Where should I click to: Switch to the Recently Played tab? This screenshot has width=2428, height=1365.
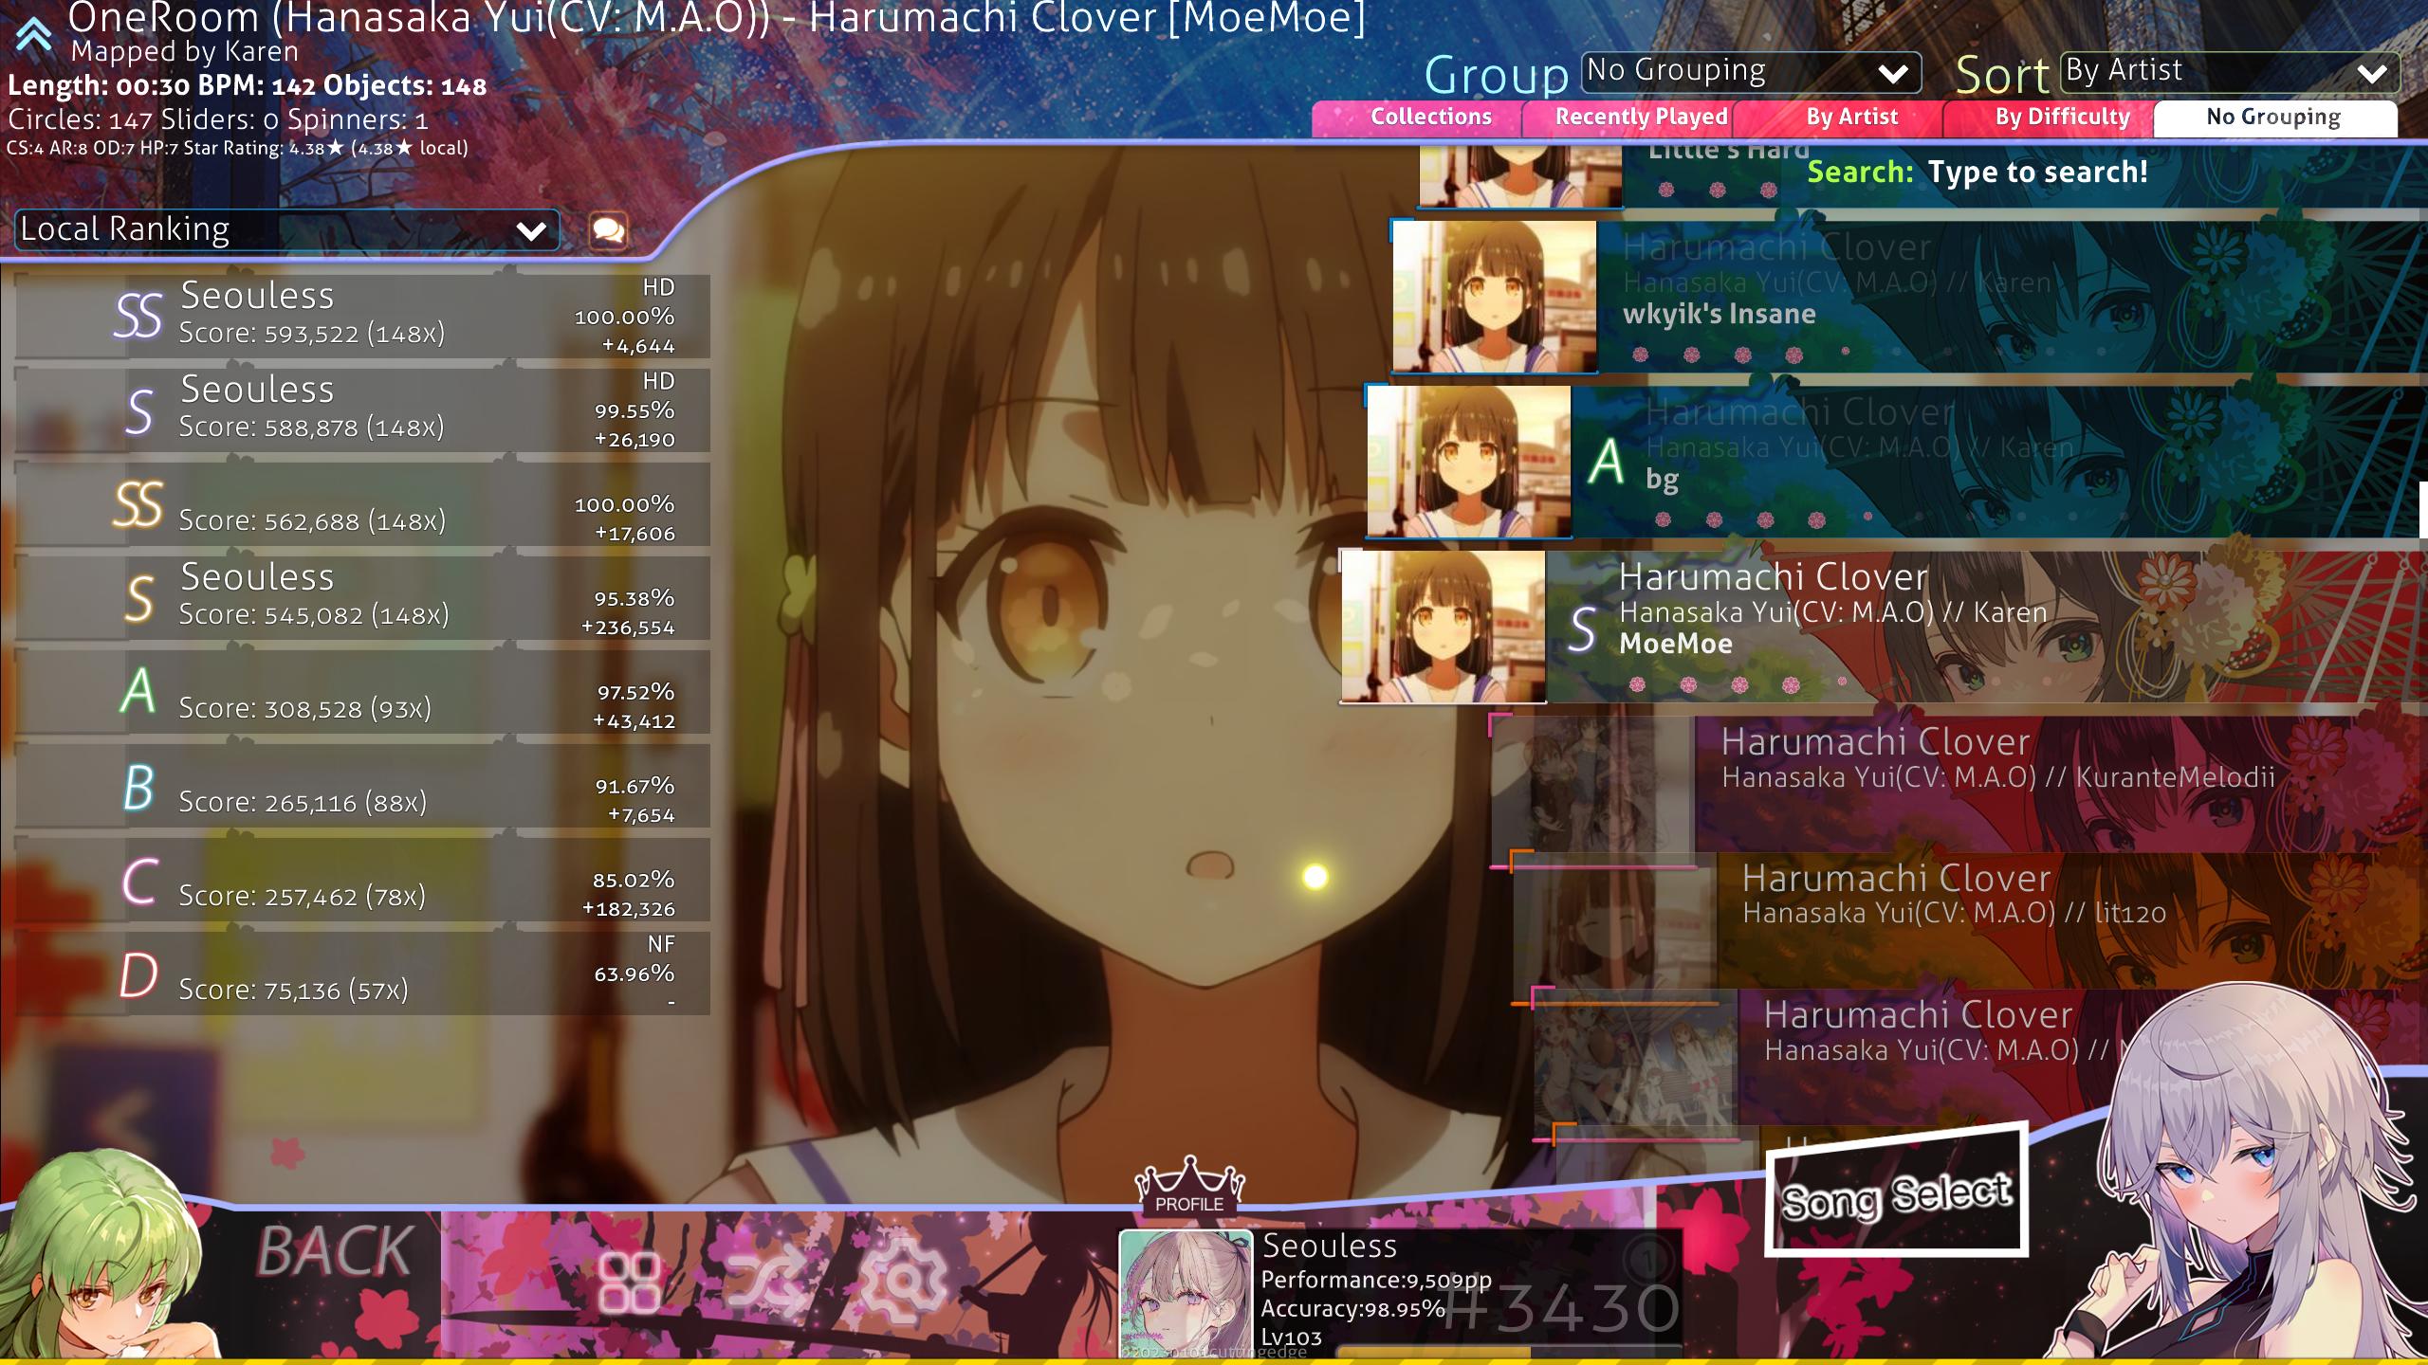1641,118
